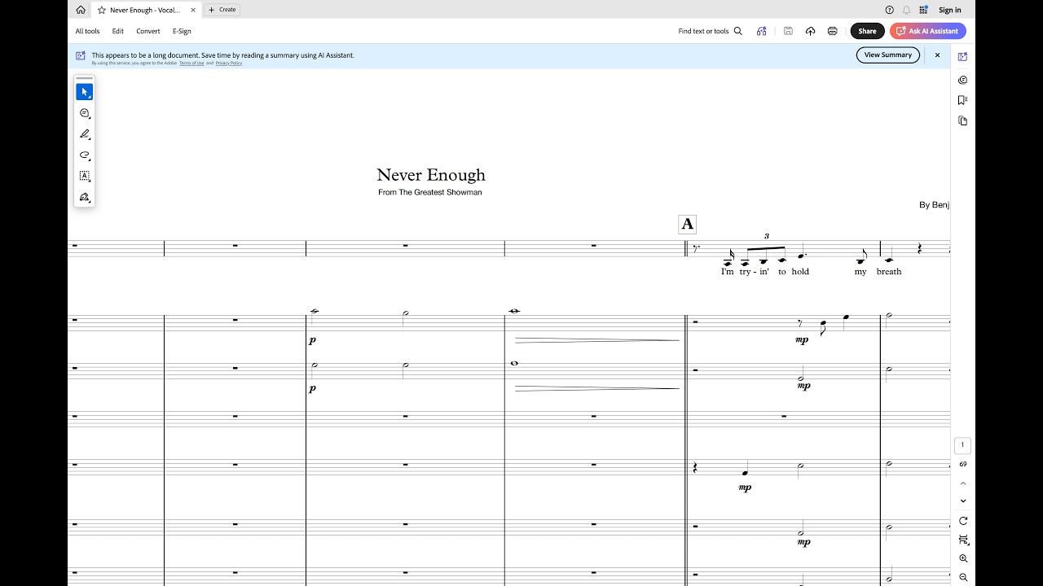Click View Summary button

pyautogui.click(x=888, y=55)
